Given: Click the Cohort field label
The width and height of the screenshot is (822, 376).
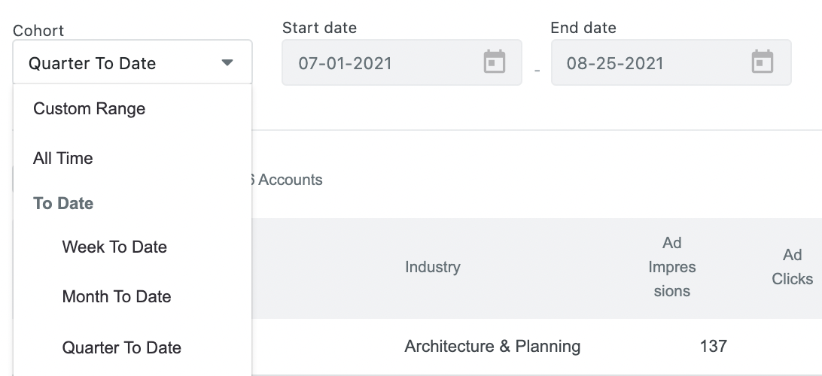Looking at the screenshot, I should (x=38, y=31).
